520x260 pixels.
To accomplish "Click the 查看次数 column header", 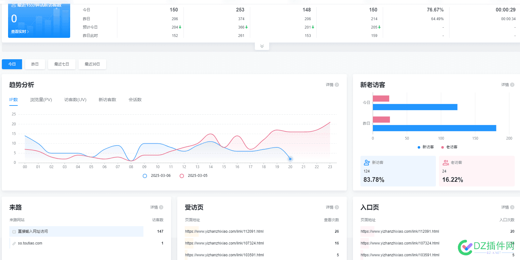I will pos(332,220).
